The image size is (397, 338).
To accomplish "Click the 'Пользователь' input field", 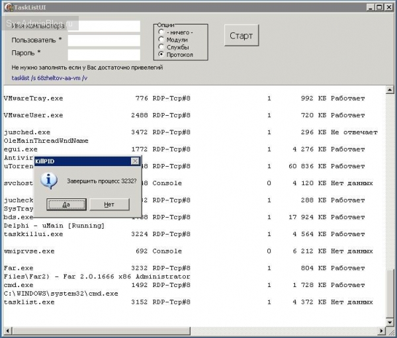I will click(104, 40).
